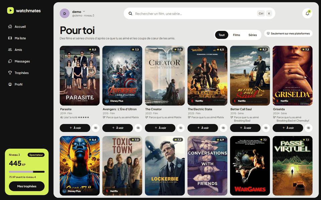Add Griselda to À voir list

click(x=288, y=128)
